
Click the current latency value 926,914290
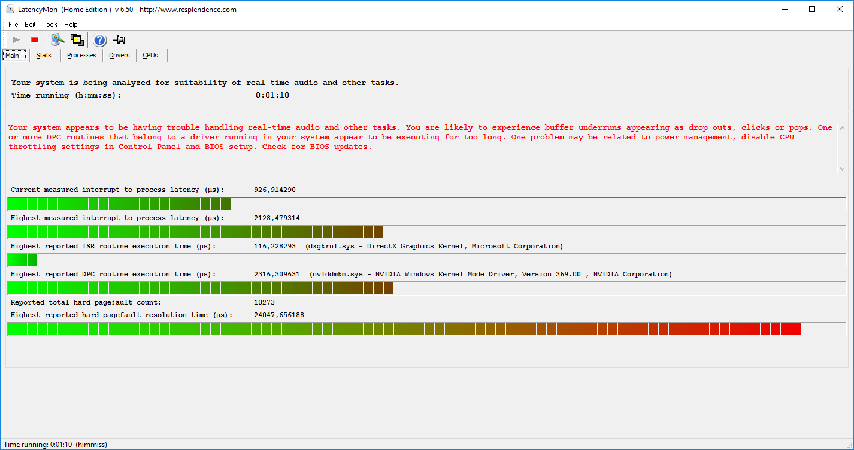pyautogui.click(x=275, y=190)
